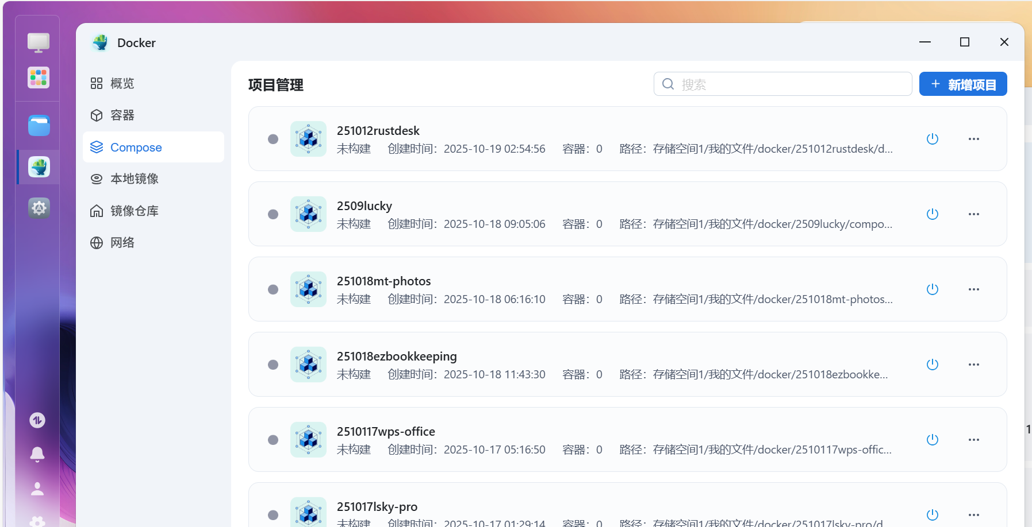This screenshot has width=1032, height=527.
Task: Open the 镜像仓库 image registry section
Action: 154,211
